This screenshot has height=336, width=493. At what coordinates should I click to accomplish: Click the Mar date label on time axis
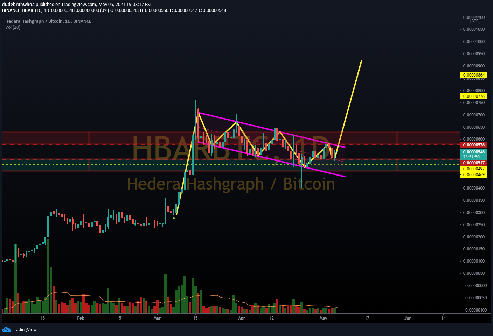[157, 318]
